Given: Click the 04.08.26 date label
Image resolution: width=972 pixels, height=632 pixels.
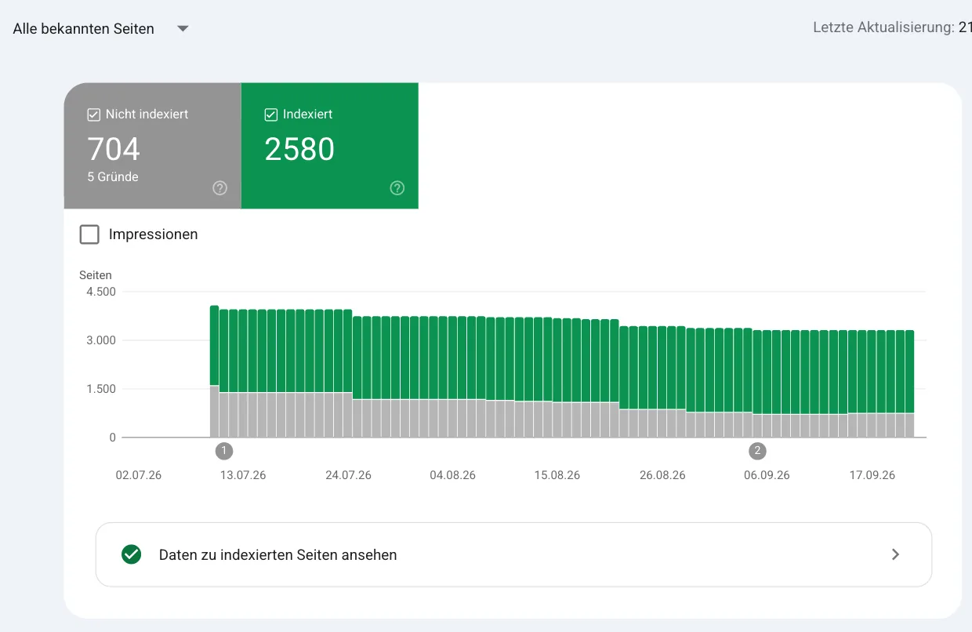Looking at the screenshot, I should tap(452, 475).
